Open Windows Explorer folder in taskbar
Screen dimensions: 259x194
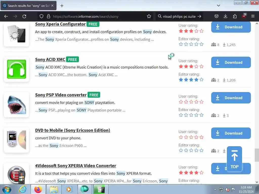point(54,189)
